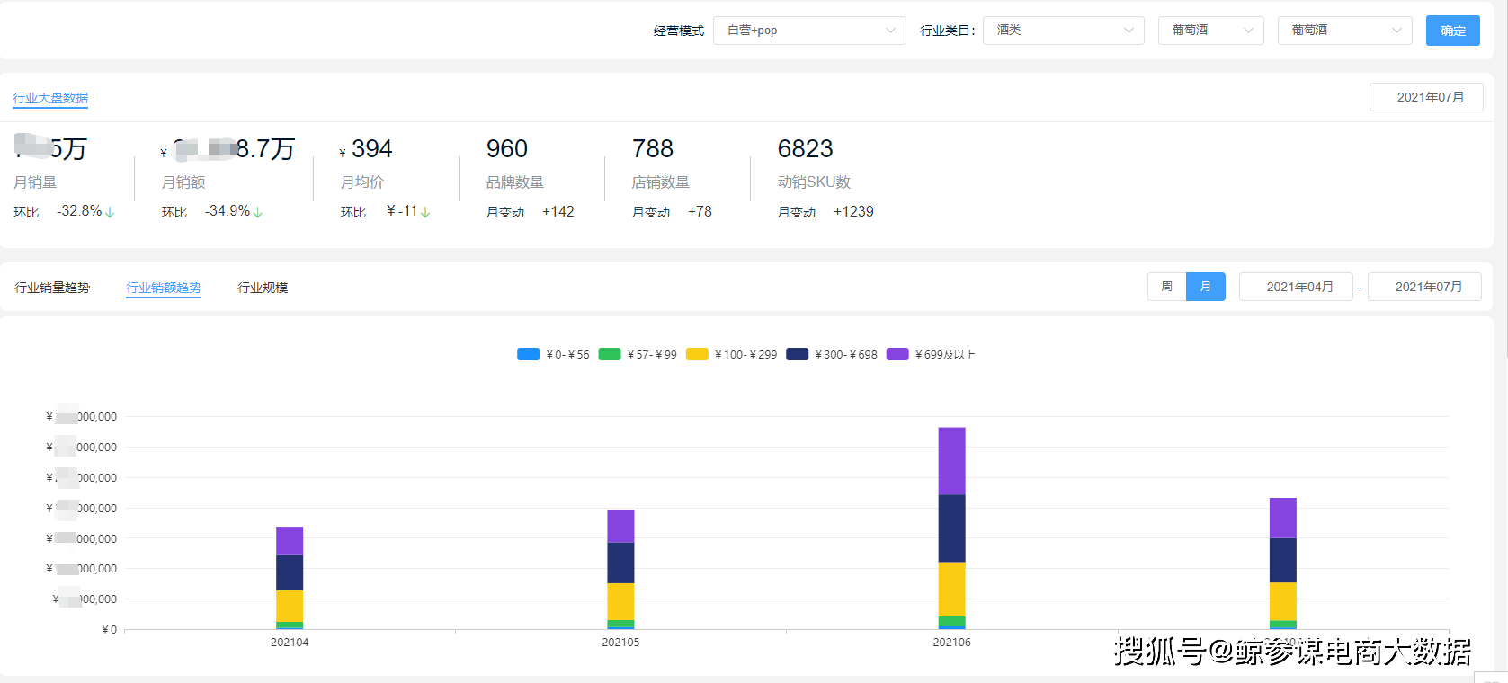The width and height of the screenshot is (1508, 683).
Task: Toggle the ¥100-¥299 yellow legend swatch
Action: pos(697,354)
